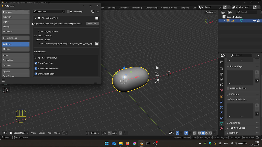Open the Render properties tab

click(x=221, y=68)
